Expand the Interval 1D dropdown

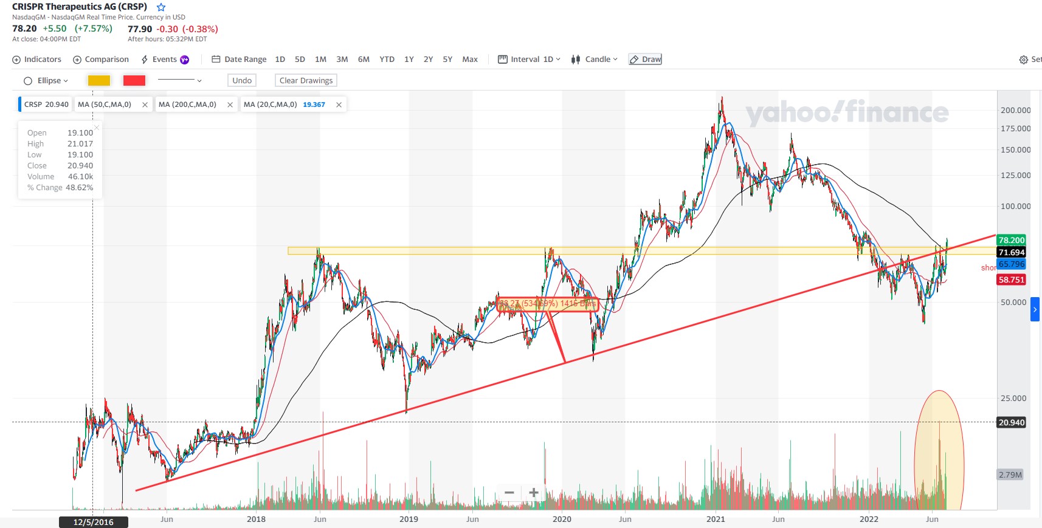(529, 60)
